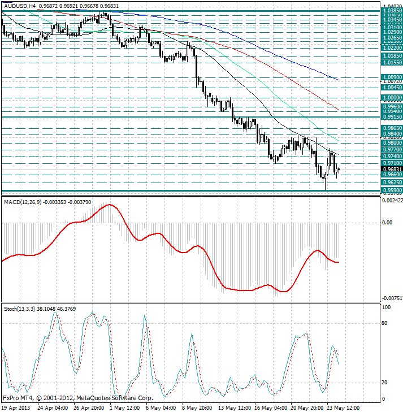
Task: Click the 8 May 20:00 time label
Action: tap(197, 408)
